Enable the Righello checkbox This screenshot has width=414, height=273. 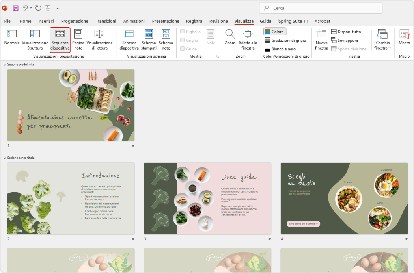pyautogui.click(x=183, y=31)
